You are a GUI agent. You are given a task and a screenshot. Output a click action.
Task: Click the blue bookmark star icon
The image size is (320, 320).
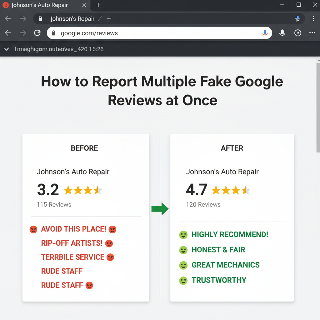point(298,18)
